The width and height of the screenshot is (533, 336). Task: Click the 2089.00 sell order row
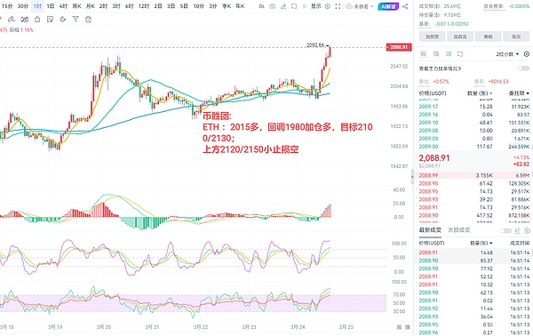474,147
